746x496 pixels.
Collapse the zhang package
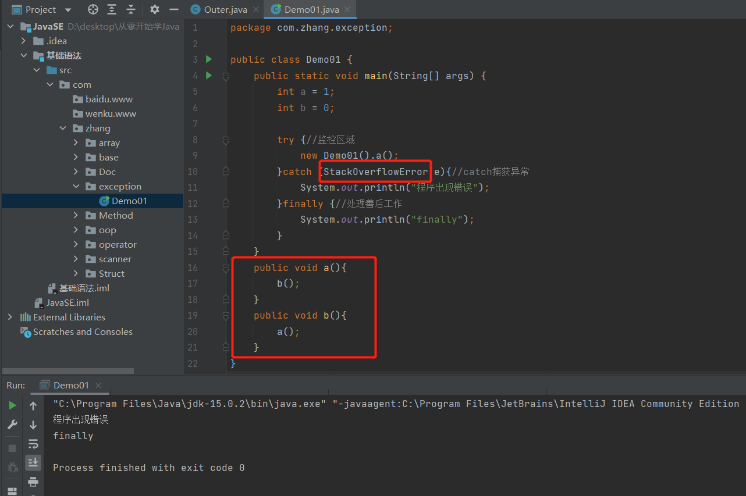[63, 129]
